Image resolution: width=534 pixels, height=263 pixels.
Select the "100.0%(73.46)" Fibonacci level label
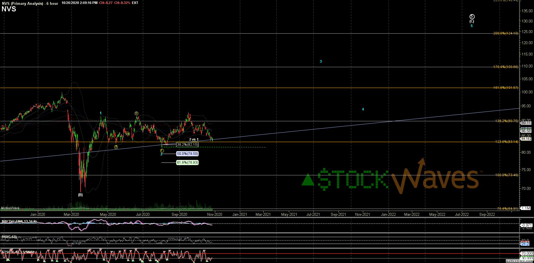pos(507,175)
